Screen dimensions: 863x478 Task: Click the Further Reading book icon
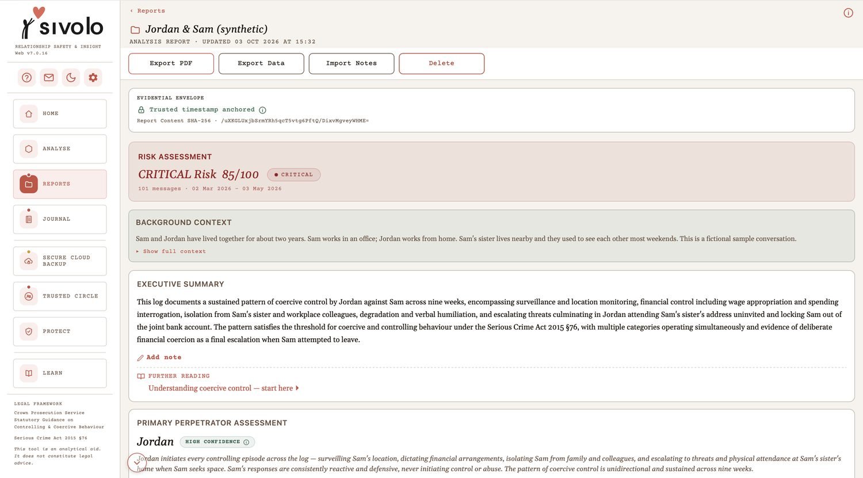[141, 376]
